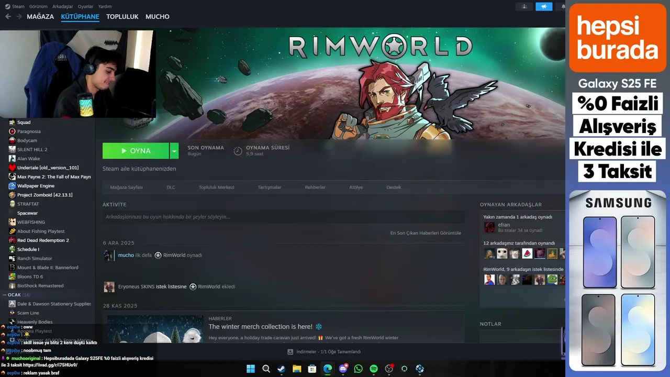Click BioShock Remastered icon in list
The width and height of the screenshot is (670, 377).
pyautogui.click(x=12, y=285)
